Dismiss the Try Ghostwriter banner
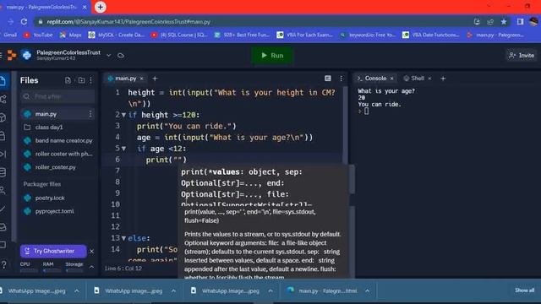This screenshot has height=304, width=541. pyautogui.click(x=92, y=252)
